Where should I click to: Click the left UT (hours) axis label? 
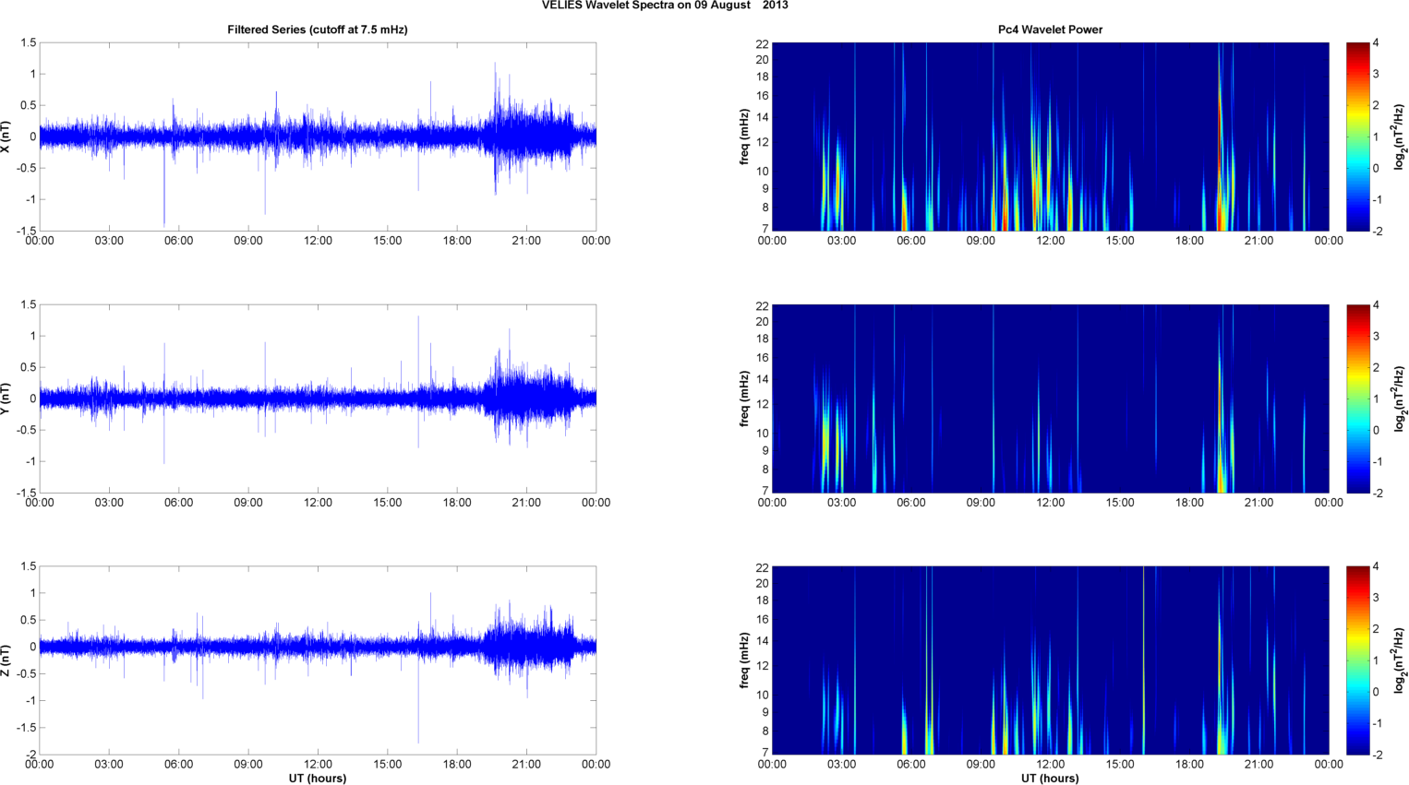coord(318,778)
